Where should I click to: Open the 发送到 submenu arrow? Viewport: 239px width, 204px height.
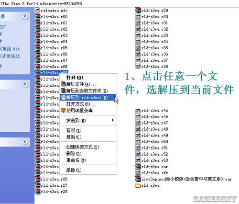point(113,120)
